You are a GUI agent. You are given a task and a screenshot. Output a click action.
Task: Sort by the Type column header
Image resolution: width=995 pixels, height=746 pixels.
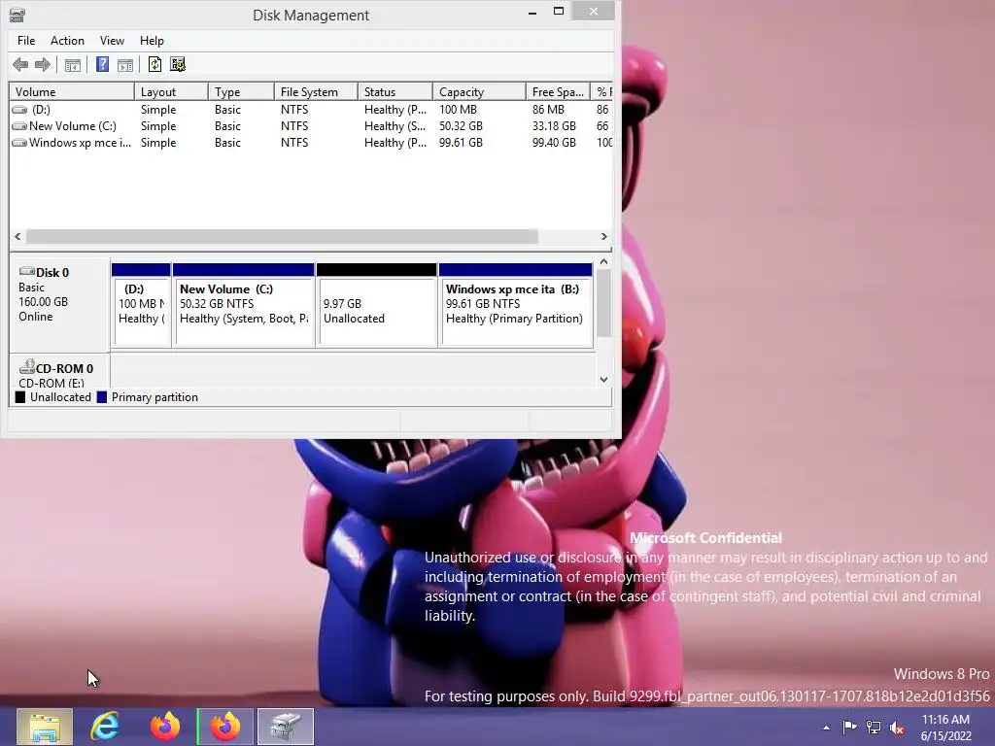click(x=241, y=92)
